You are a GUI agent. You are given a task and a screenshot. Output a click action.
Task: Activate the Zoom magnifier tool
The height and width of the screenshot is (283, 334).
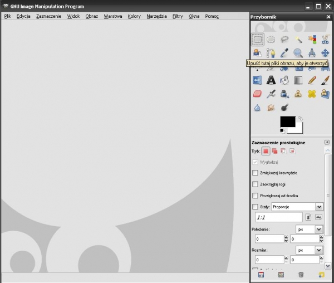tap(298, 53)
